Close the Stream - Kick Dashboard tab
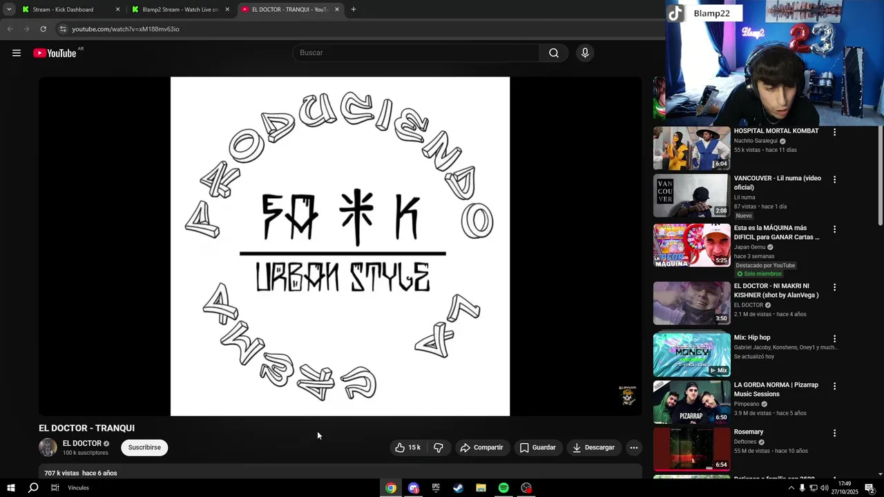Viewport: 884px width, 497px height. tap(117, 10)
